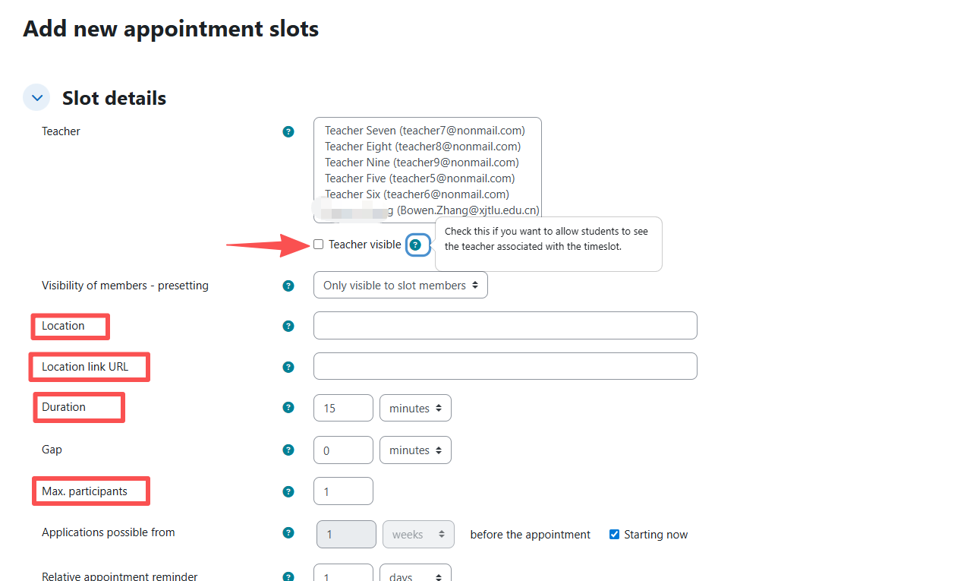Viewport: 970px width, 581px height.
Task: Open the Duration help icon
Action: [288, 407]
